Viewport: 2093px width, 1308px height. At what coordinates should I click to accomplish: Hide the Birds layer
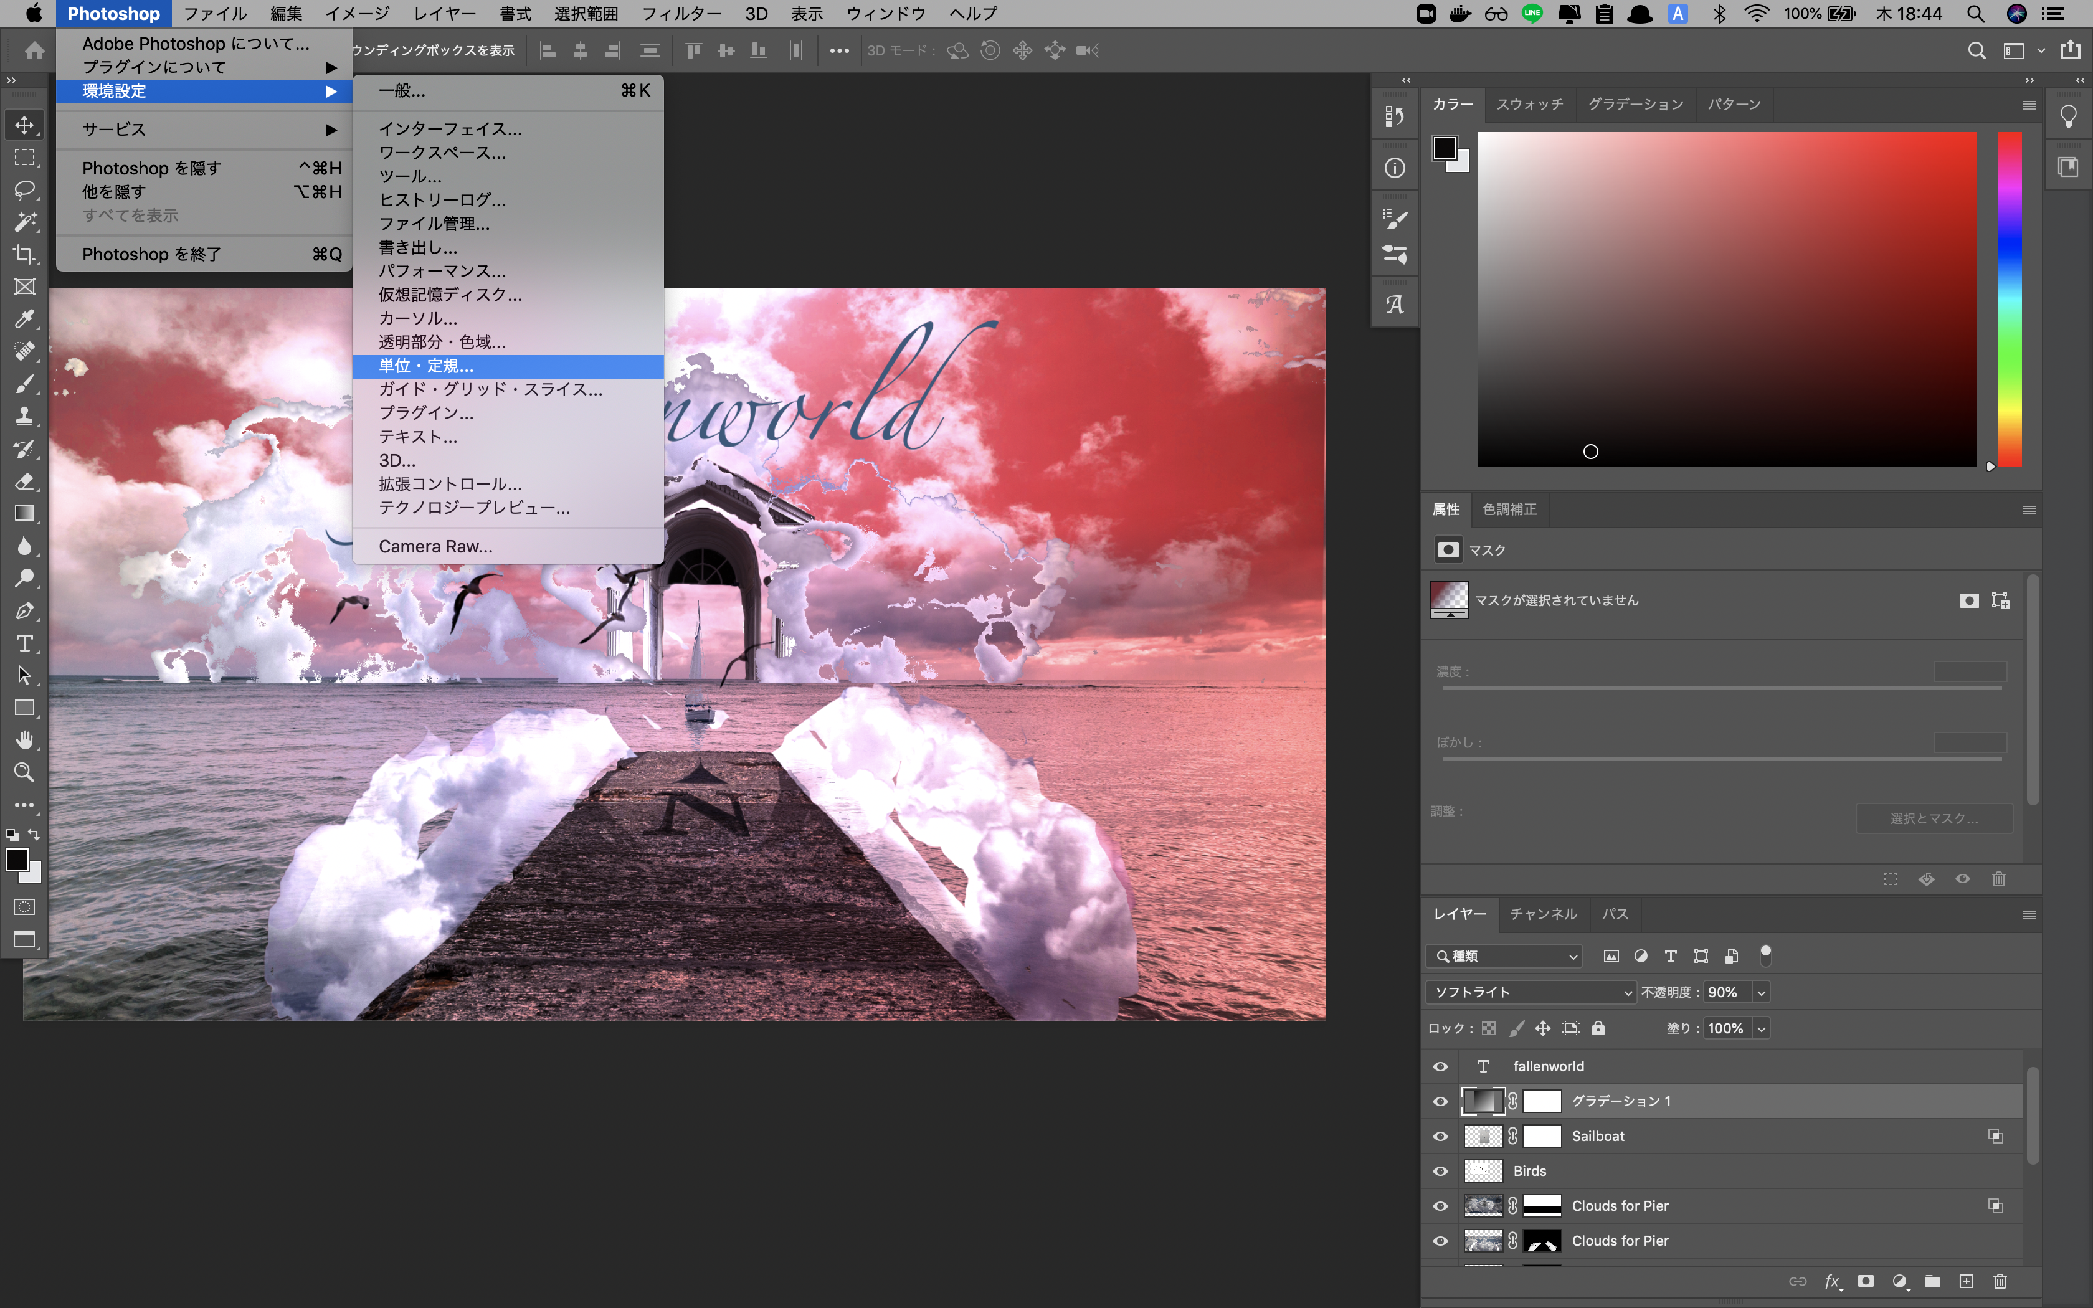(x=1440, y=1170)
